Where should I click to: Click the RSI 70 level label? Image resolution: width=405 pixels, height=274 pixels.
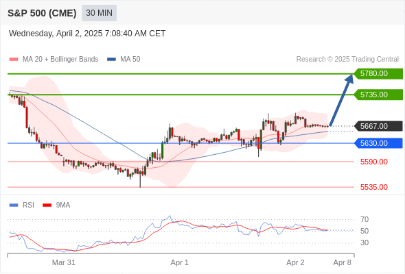(x=364, y=219)
